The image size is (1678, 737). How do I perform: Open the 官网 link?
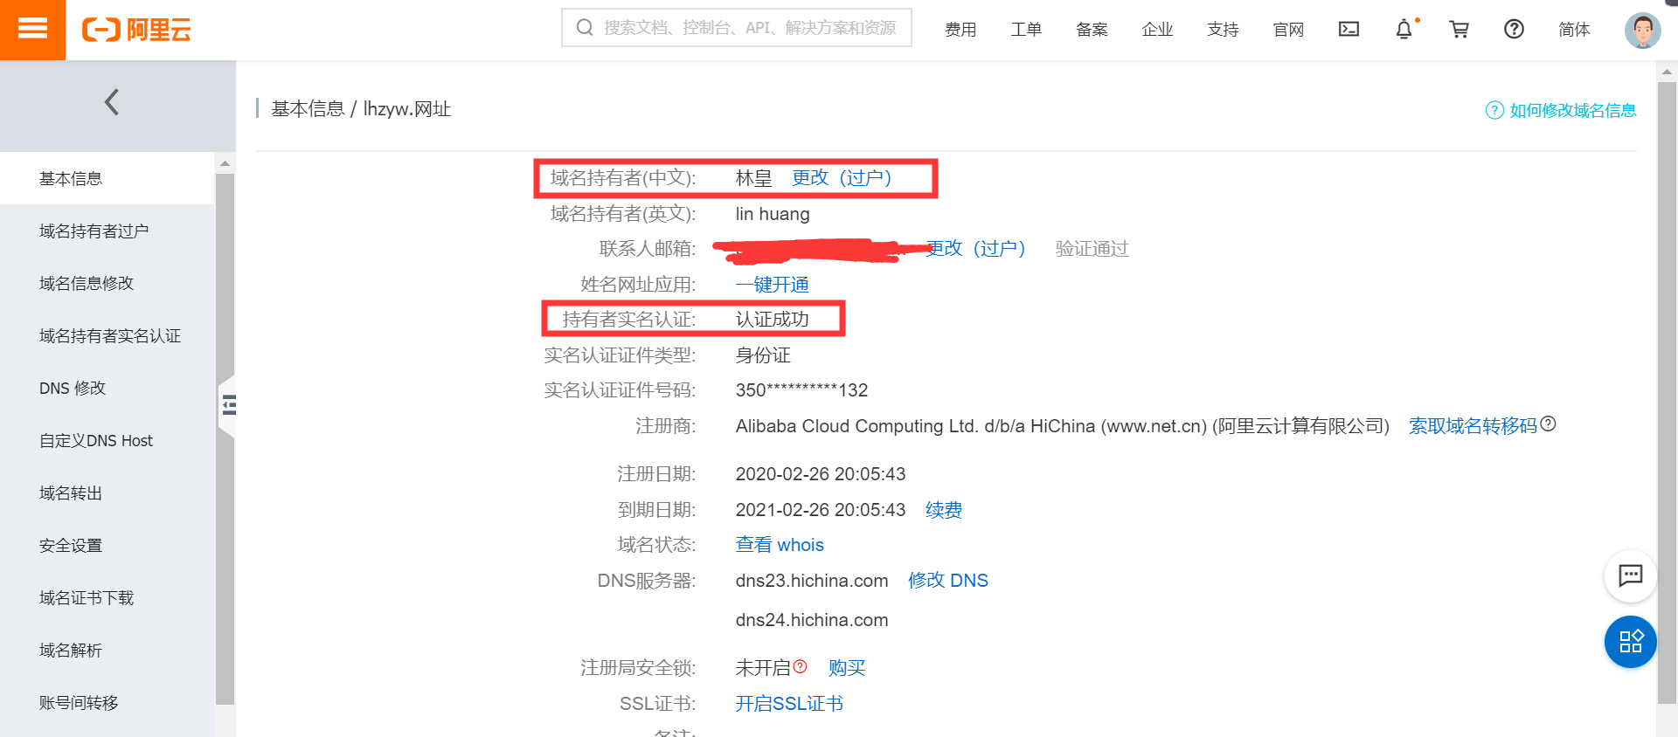pyautogui.click(x=1288, y=30)
